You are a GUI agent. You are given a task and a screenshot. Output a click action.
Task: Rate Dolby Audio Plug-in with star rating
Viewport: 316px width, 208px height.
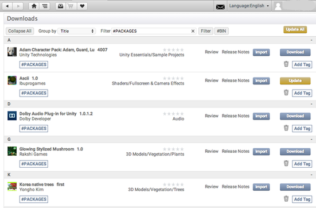[173, 114]
